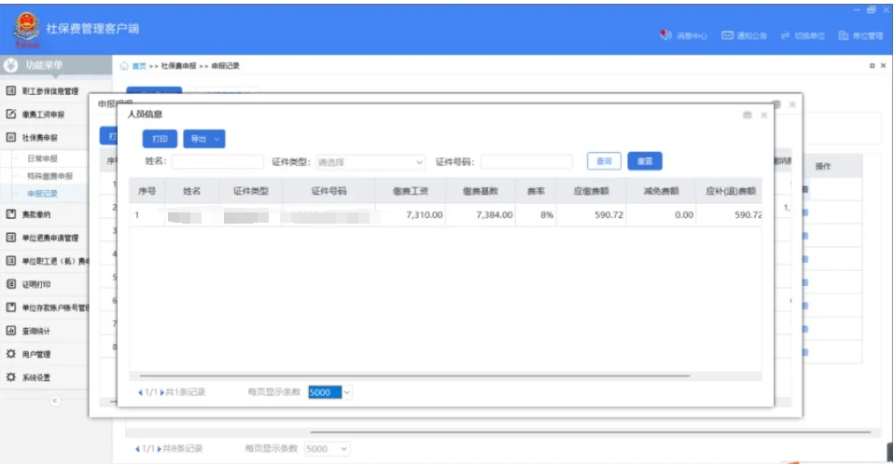894x464 pixels.
Task: Click the 首页 home icon in breadcrumb
Action: (x=125, y=66)
